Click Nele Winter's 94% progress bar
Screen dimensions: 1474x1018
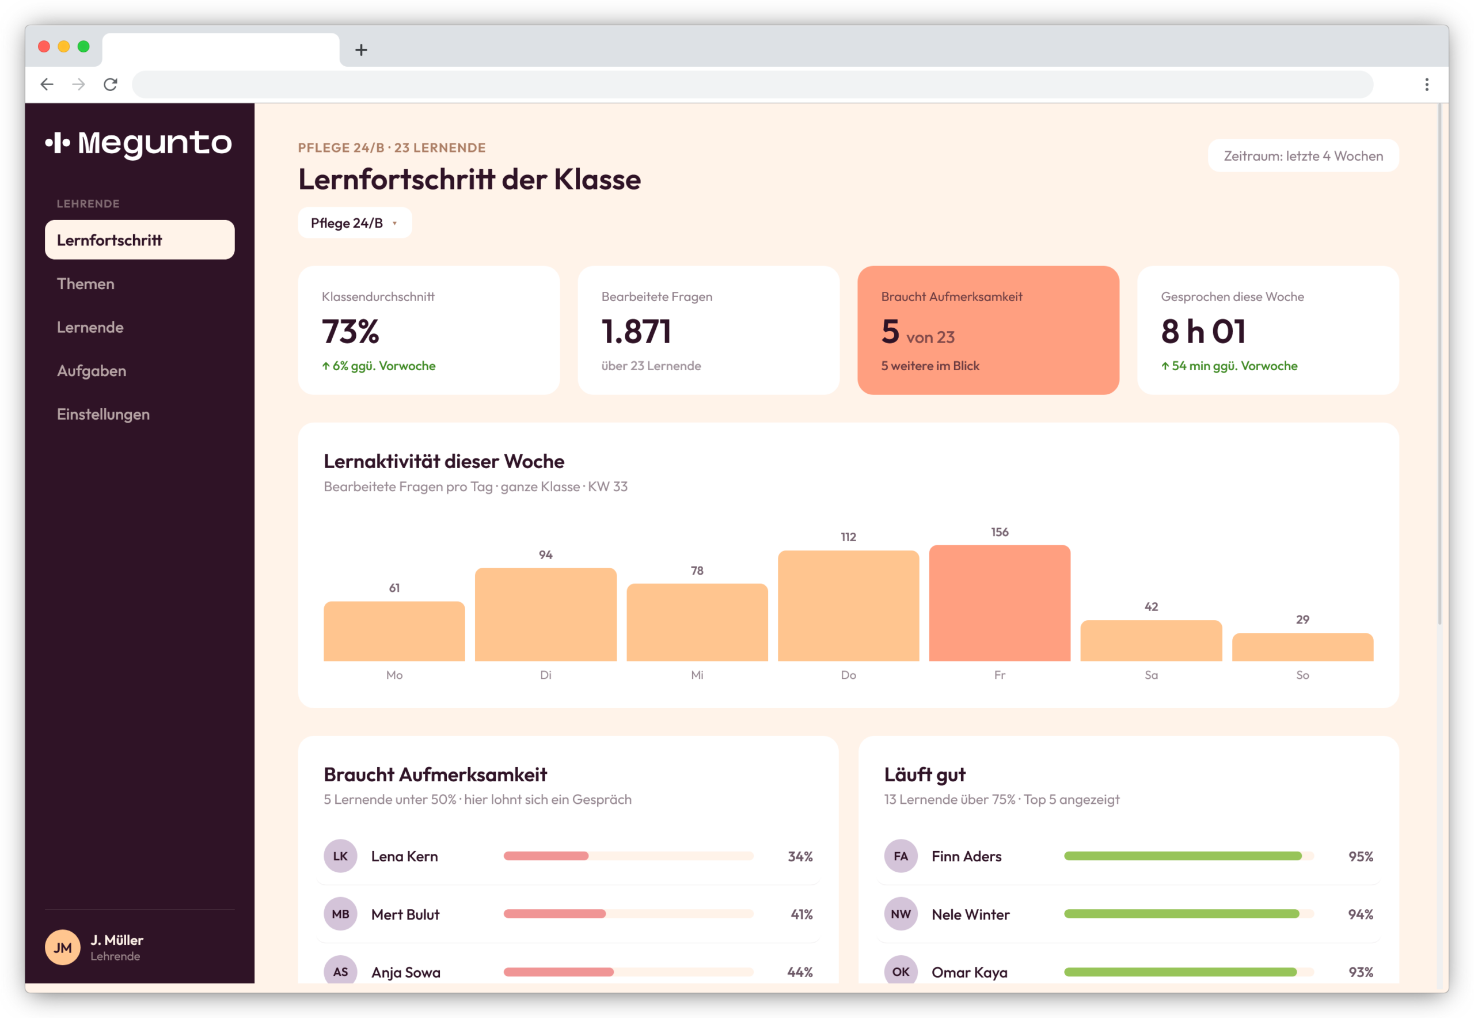[x=1189, y=914]
